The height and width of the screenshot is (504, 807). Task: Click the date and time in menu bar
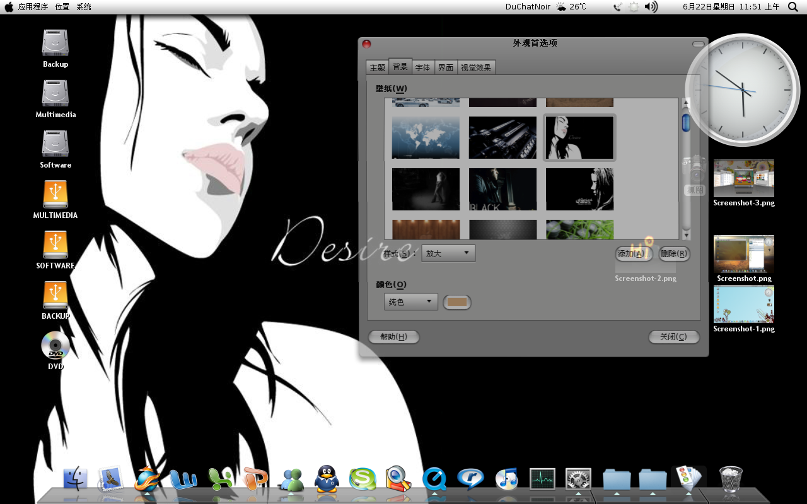click(731, 7)
